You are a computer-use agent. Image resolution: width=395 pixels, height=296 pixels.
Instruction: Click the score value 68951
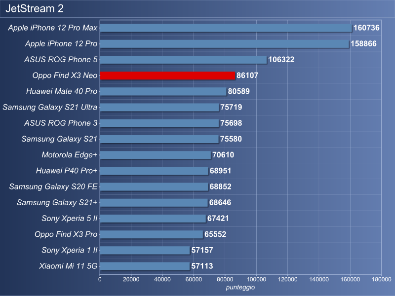(x=220, y=171)
